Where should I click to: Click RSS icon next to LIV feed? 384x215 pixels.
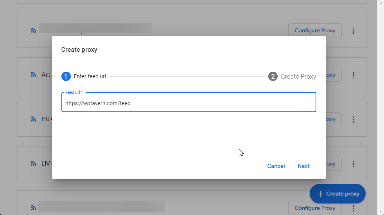[x=34, y=164]
